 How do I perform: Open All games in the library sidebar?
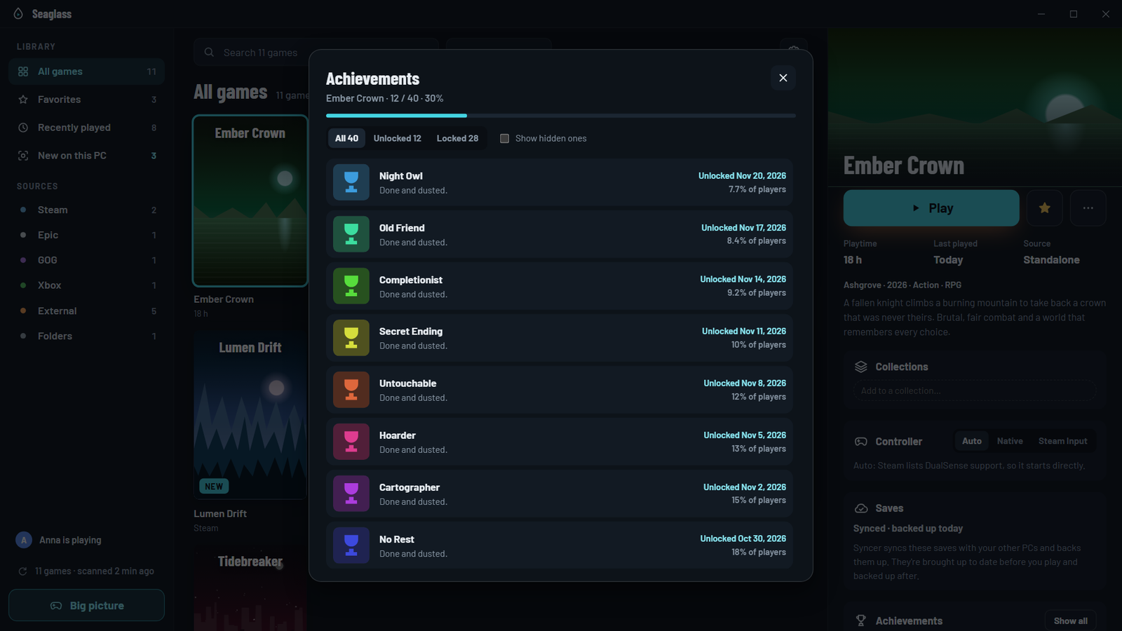pos(86,72)
